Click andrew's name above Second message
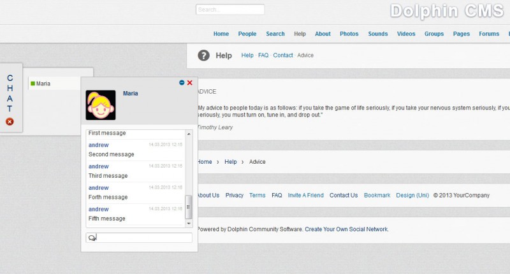The image size is (510, 274). (x=99, y=145)
